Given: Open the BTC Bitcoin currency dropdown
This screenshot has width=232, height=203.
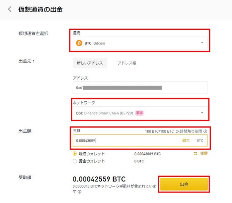Looking at the screenshot, I should 140,43.
